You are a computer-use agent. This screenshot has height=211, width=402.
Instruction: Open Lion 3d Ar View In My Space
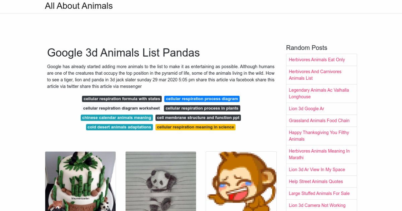(317, 169)
